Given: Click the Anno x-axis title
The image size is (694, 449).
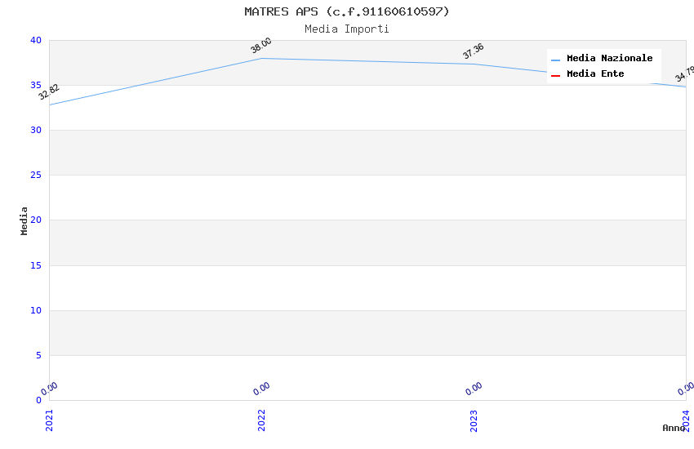Looking at the screenshot, I should (674, 428).
